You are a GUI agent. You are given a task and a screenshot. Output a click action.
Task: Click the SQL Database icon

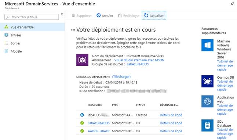[207, 125]
